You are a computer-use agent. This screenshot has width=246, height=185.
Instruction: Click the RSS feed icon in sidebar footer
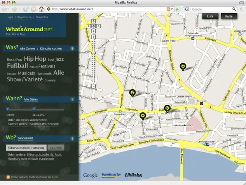point(8,177)
